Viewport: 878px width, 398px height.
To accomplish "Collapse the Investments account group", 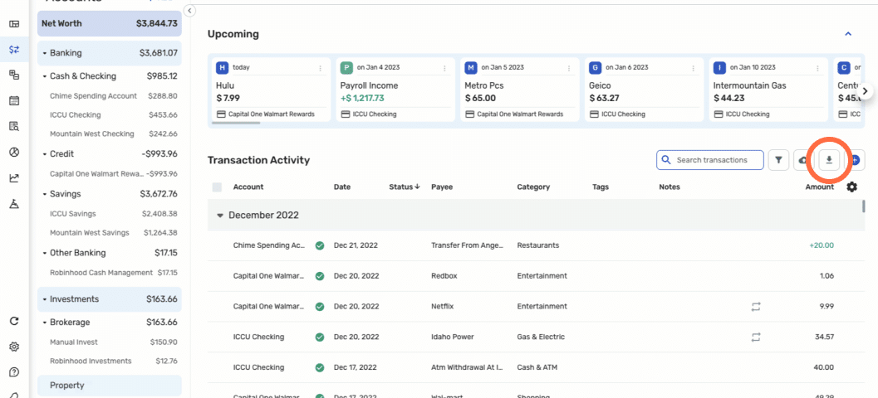I will (44, 299).
